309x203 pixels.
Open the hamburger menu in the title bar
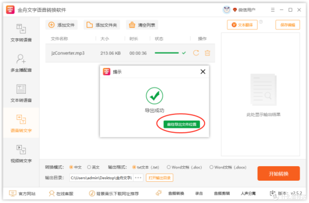pyautogui.click(x=273, y=10)
